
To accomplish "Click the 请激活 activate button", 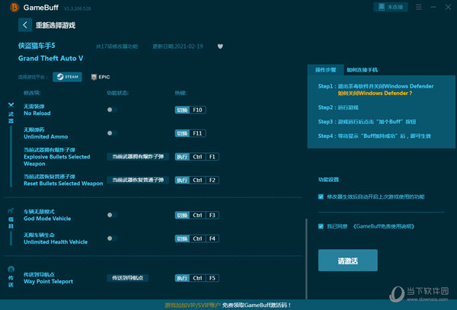I will click(x=347, y=260).
